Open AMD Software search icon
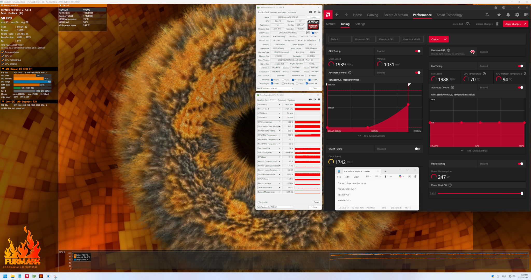Image resolution: width=531 pixels, height=280 pixels. coord(487,15)
